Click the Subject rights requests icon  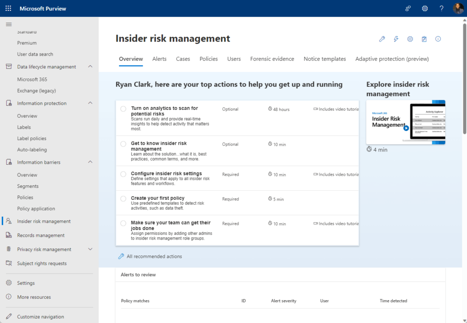(9, 263)
